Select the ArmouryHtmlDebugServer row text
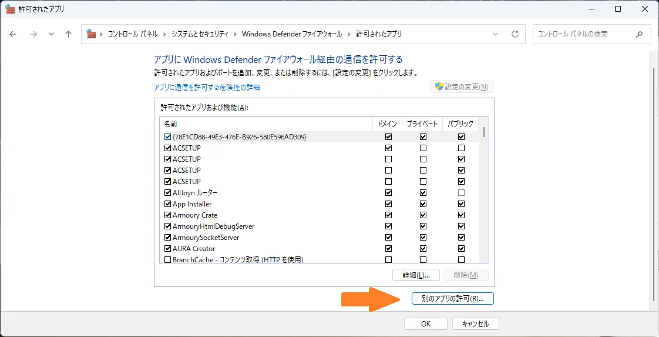 click(214, 226)
